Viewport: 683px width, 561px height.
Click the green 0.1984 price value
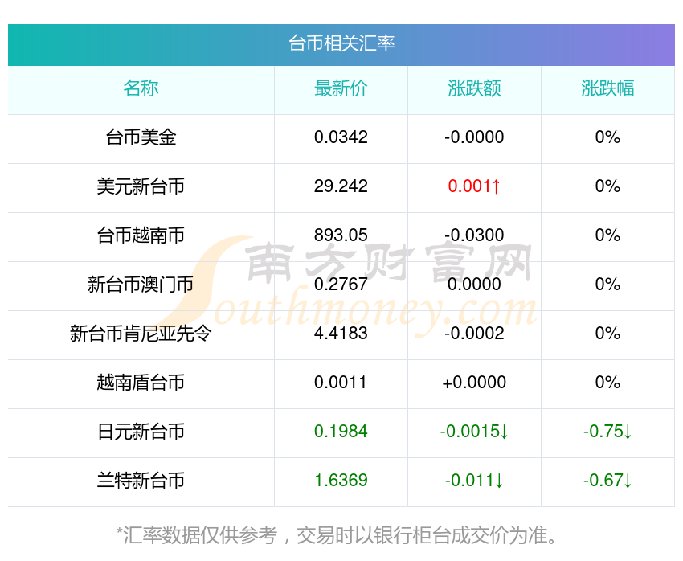[x=341, y=432]
